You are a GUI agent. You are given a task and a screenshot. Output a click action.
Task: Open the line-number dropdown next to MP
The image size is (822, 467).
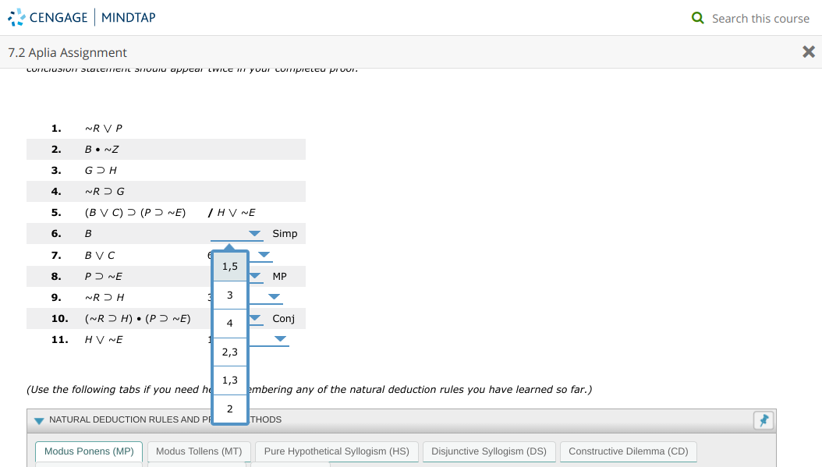tap(254, 275)
